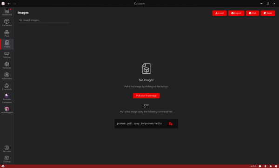Click the No images heading
This screenshot has width=279, height=168.
tap(146, 80)
